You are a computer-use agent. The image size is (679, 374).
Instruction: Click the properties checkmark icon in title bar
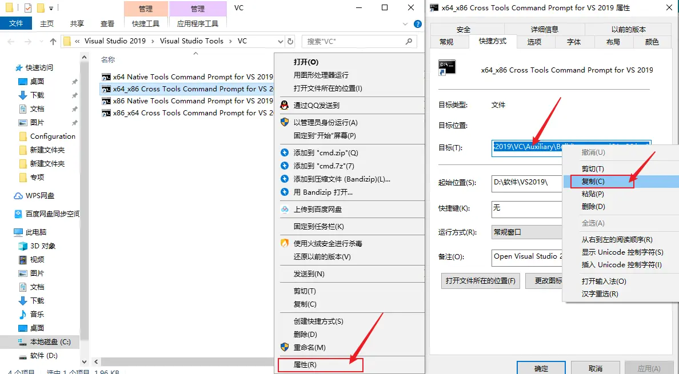(28, 8)
